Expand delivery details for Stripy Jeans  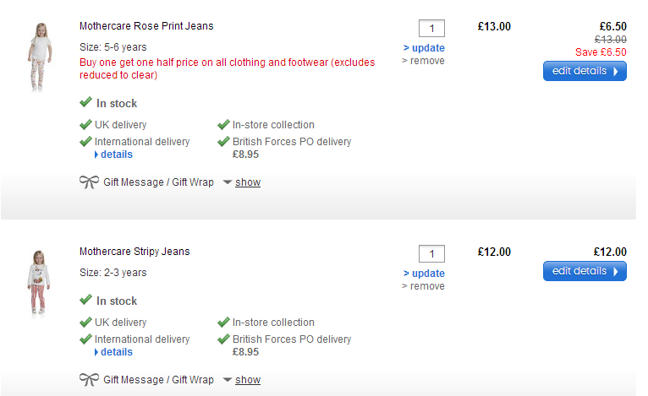point(116,352)
